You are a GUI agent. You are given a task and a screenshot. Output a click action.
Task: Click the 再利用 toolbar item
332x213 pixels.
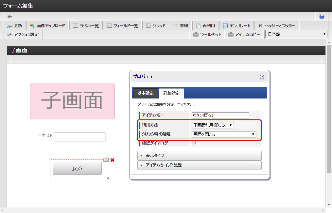pos(206,26)
